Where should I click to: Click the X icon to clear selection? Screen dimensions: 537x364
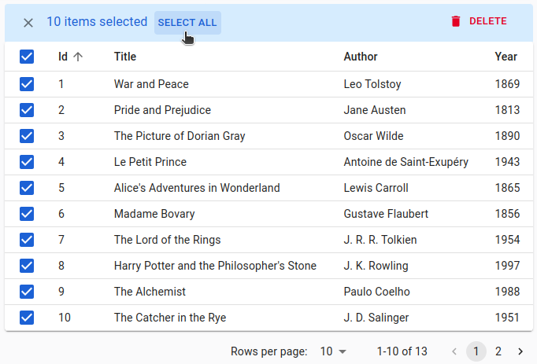(x=28, y=23)
